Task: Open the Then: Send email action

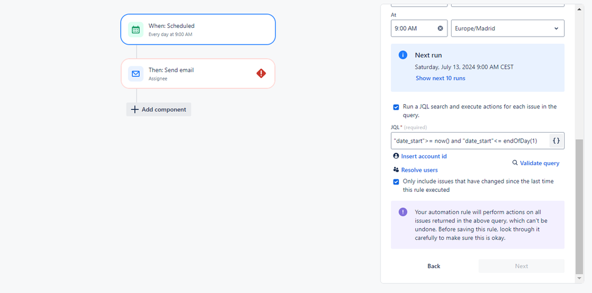Action: [x=198, y=73]
